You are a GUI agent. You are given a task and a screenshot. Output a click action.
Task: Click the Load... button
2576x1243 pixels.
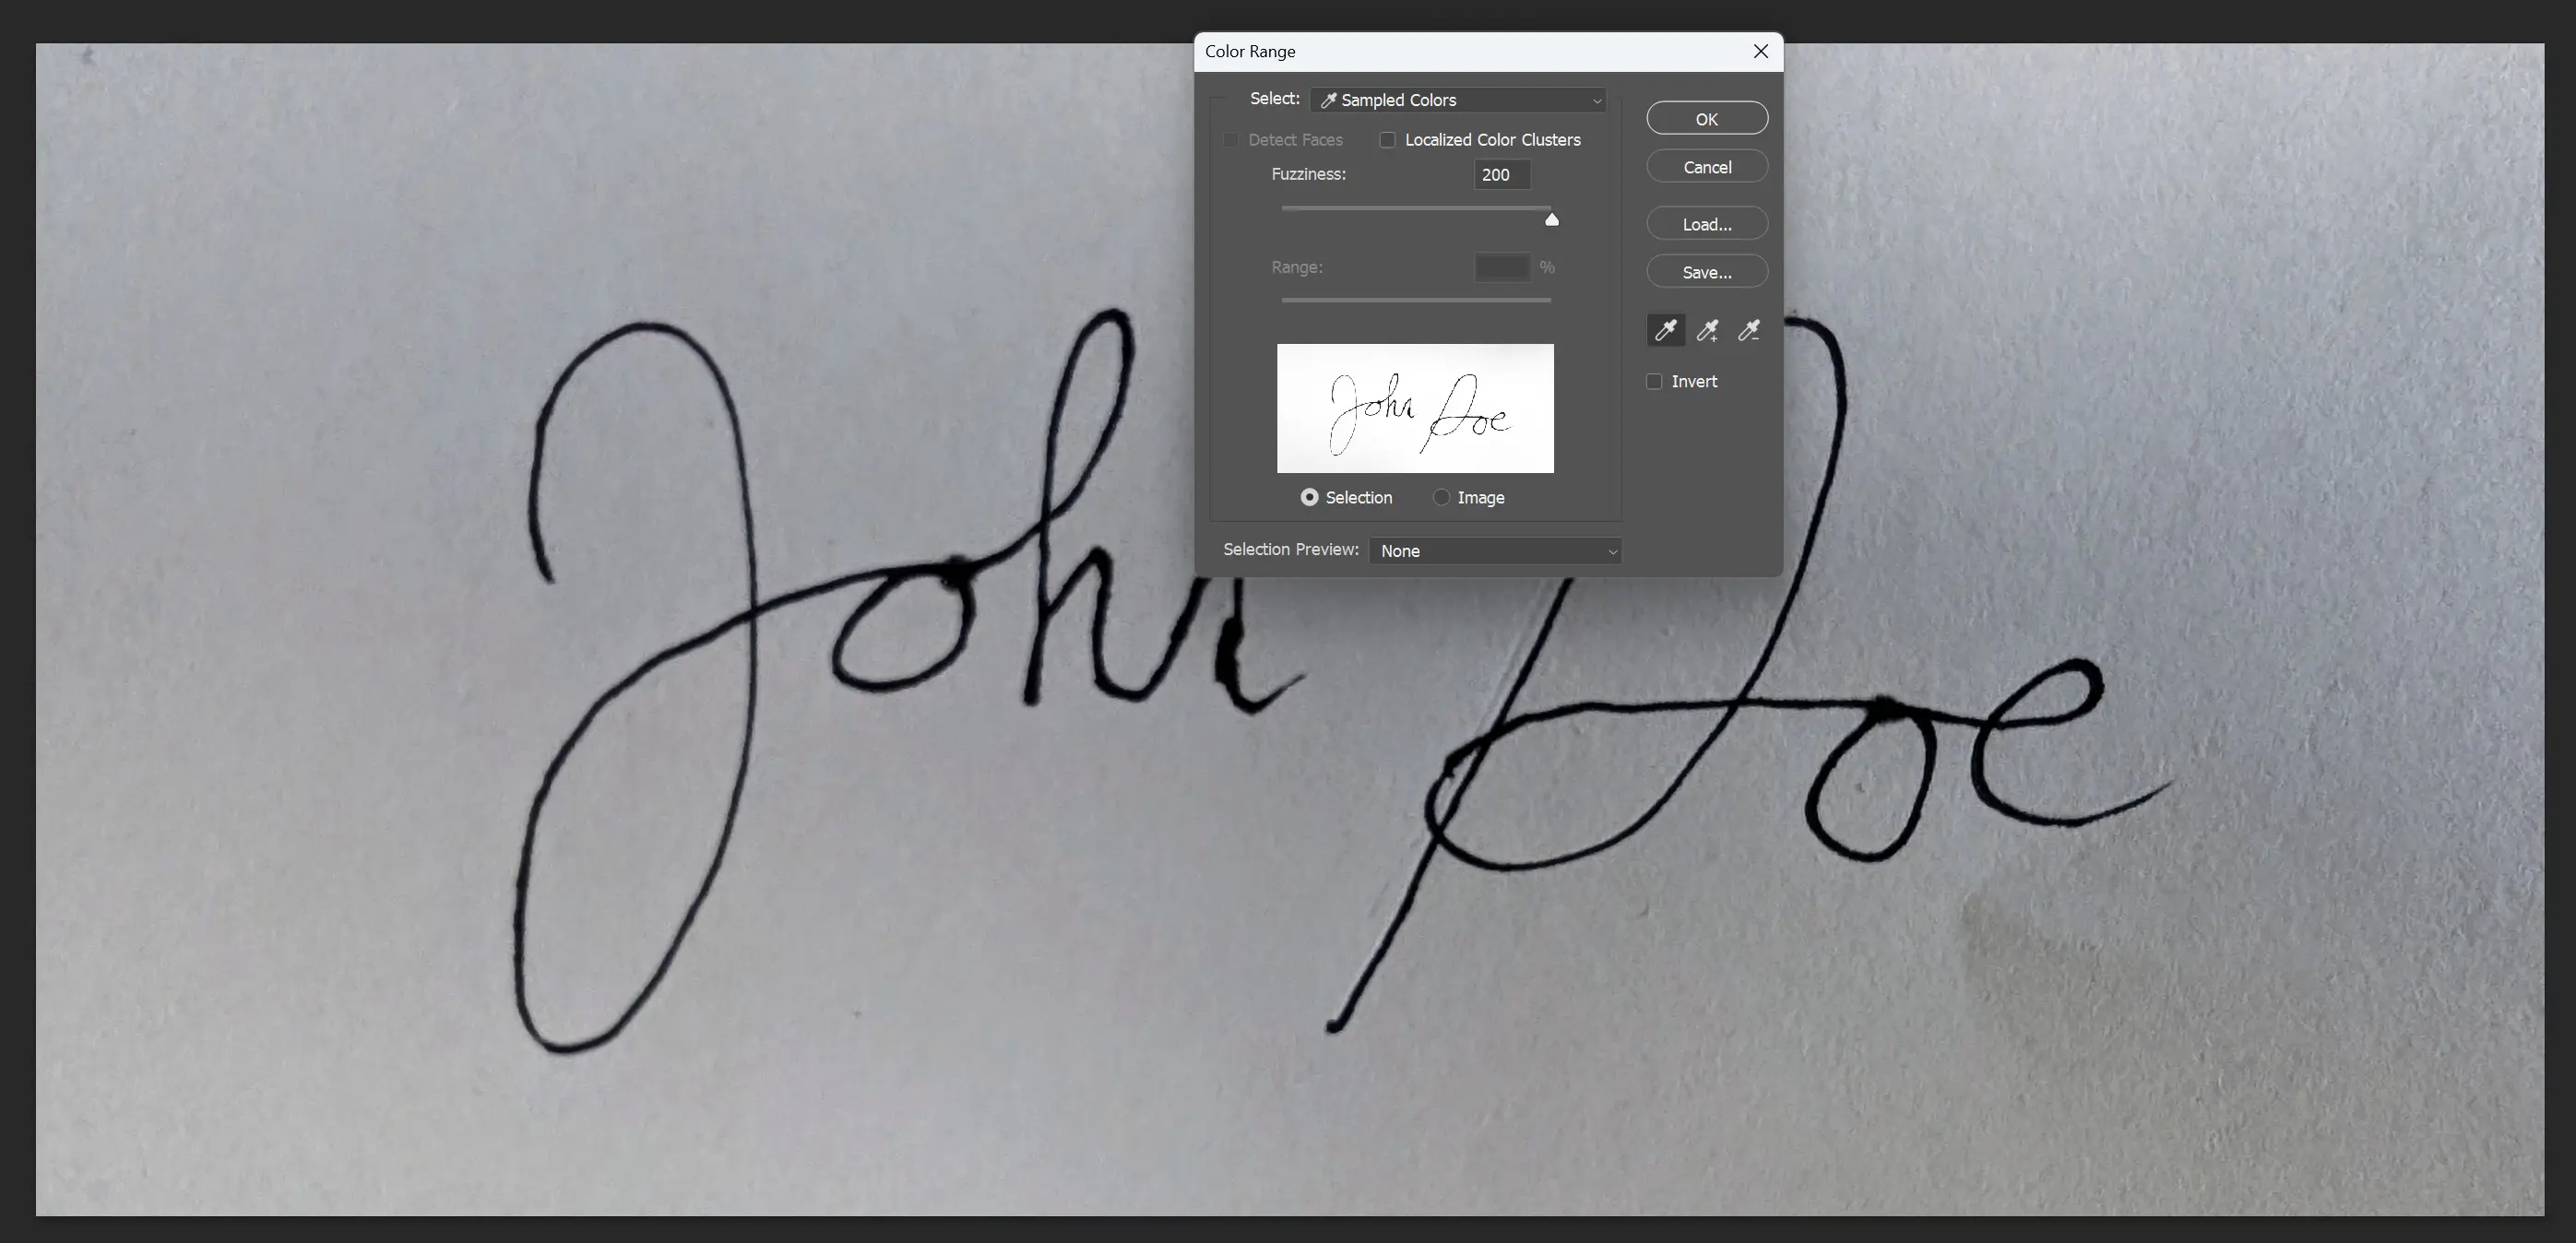[1706, 224]
